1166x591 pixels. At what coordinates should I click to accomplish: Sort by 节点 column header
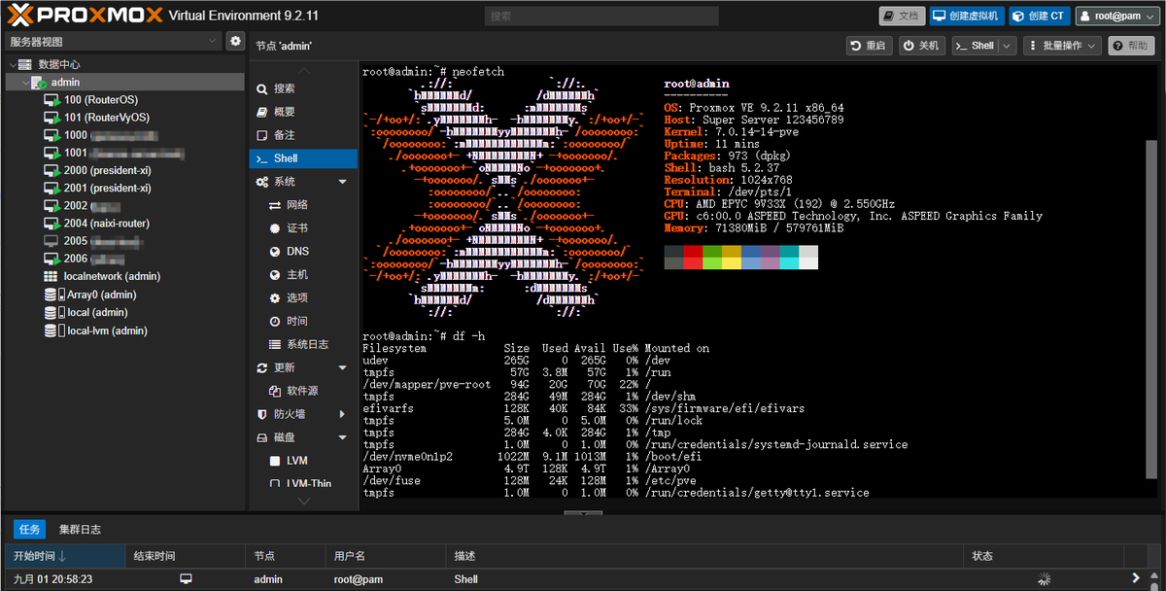(x=286, y=556)
